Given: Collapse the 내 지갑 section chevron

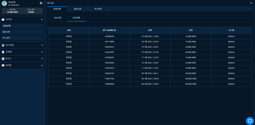Looking at the screenshot, I should click(x=42, y=19).
